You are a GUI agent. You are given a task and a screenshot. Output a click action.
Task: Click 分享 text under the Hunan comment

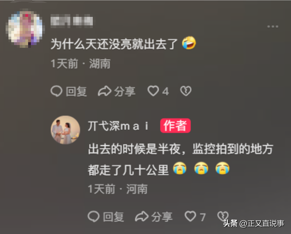click(x=125, y=92)
